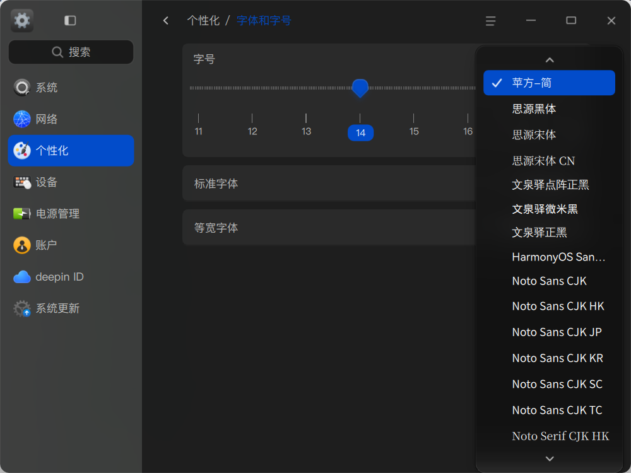Go back with the left arrow

click(x=166, y=21)
